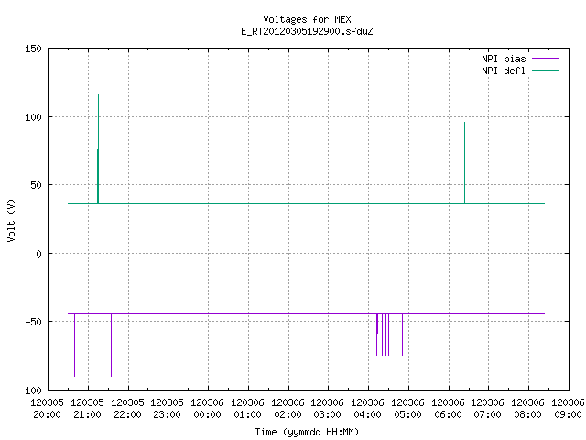586x440 pixels.
Task: Click the y-axis tick label 100
Action: [33, 117]
